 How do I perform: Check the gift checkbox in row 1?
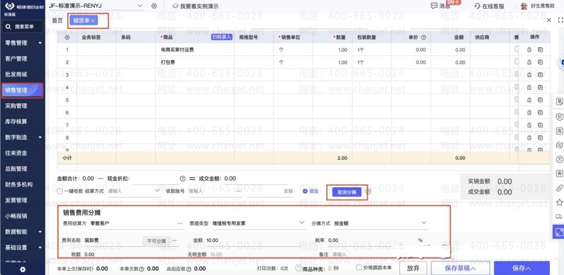tap(517, 49)
